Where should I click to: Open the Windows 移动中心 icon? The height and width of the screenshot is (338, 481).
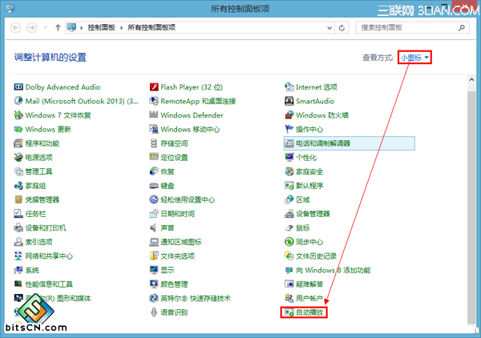pos(154,129)
